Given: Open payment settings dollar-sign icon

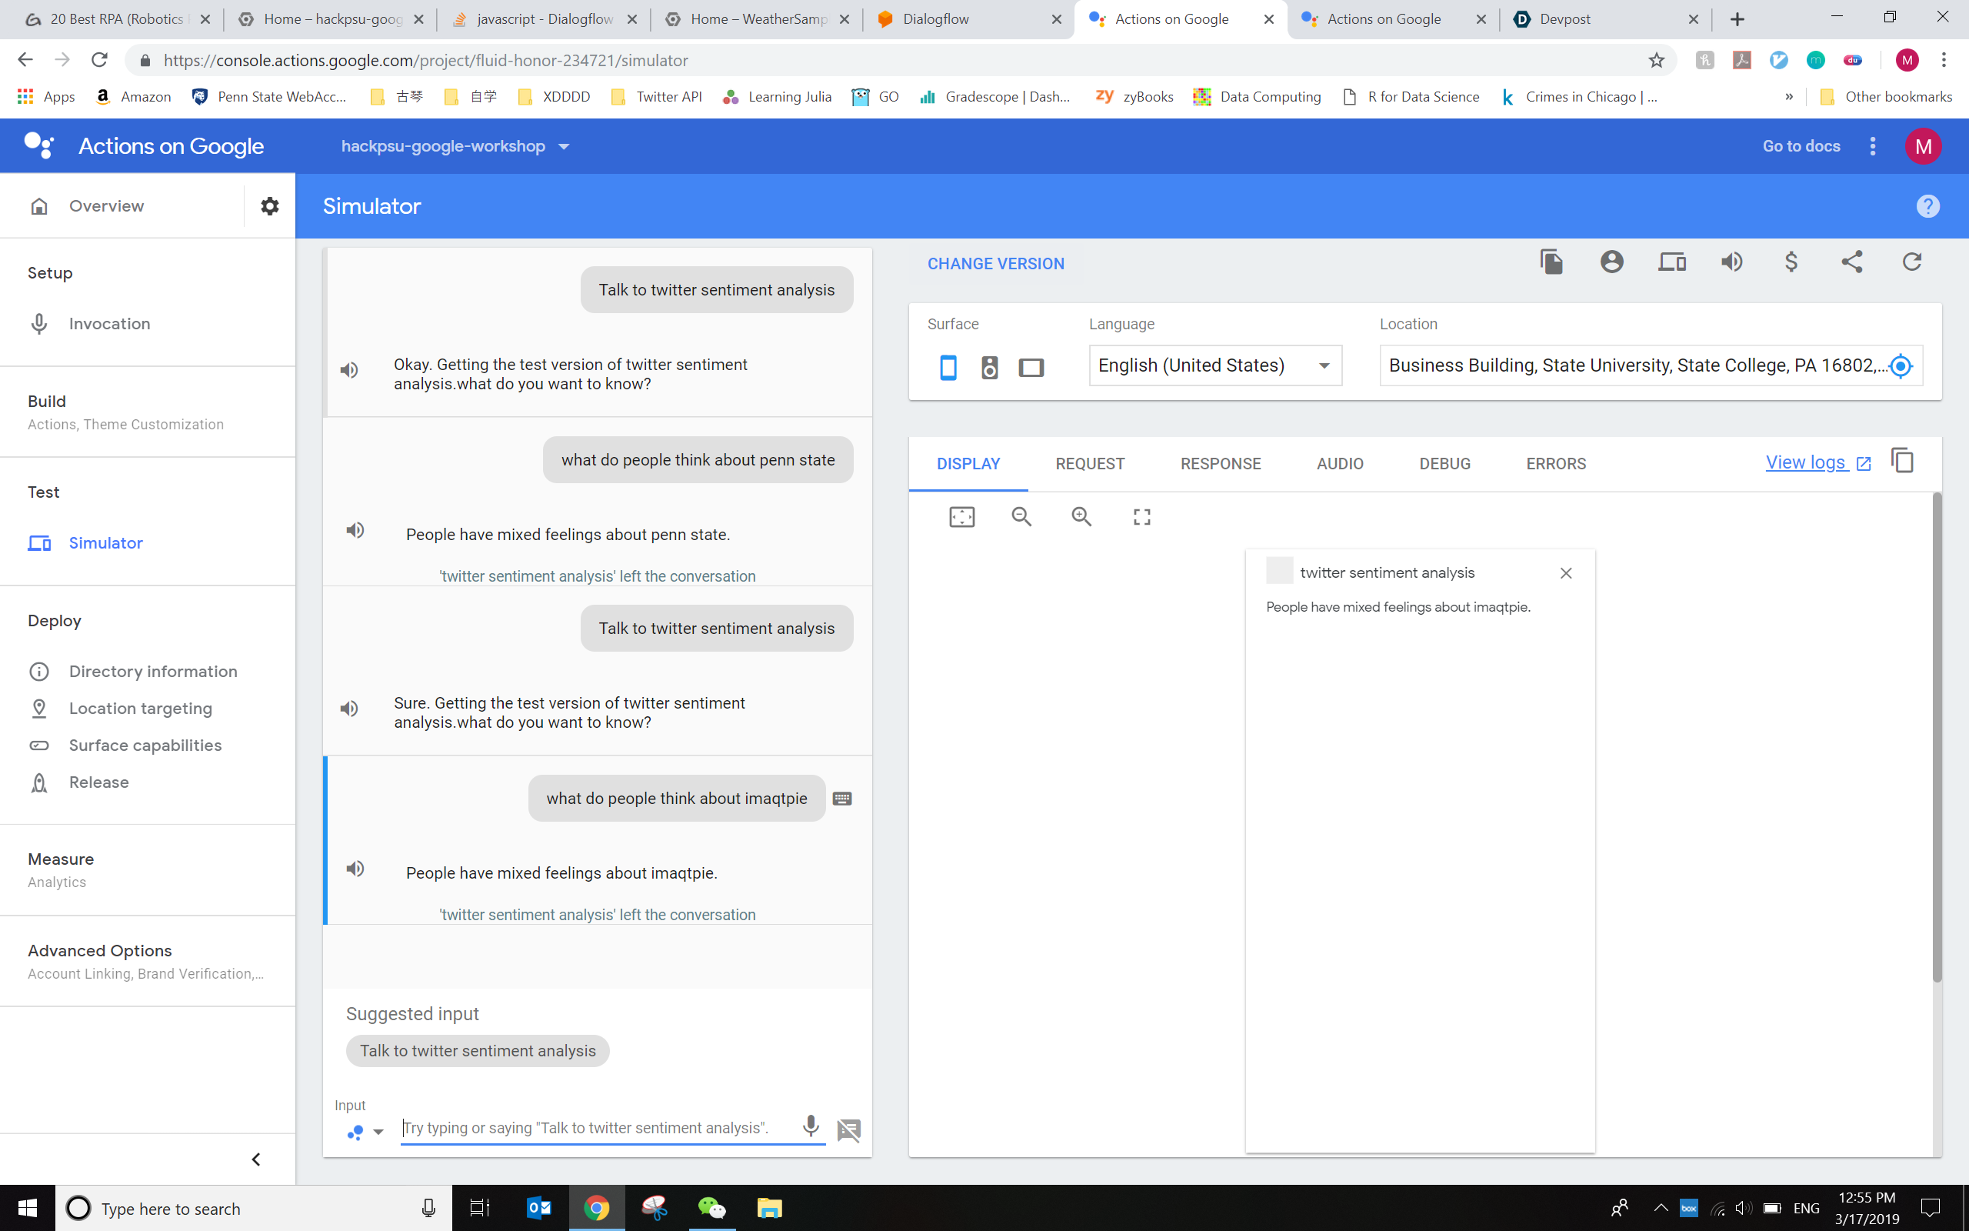Looking at the screenshot, I should (x=1791, y=262).
